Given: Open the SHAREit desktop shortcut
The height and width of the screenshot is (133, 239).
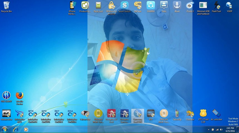Looking at the screenshot, I should (151, 6).
